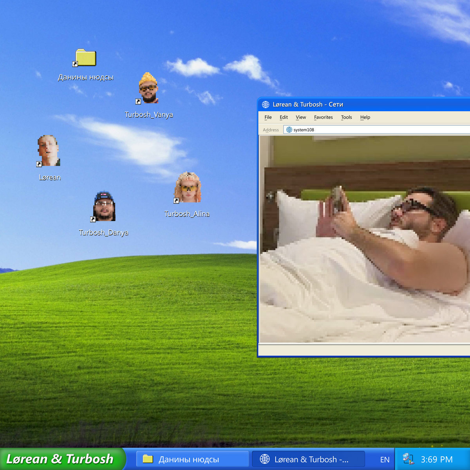The height and width of the screenshot is (470, 470).
Task: Switch to Данины нюдсы taskbar item
Action: (x=192, y=459)
